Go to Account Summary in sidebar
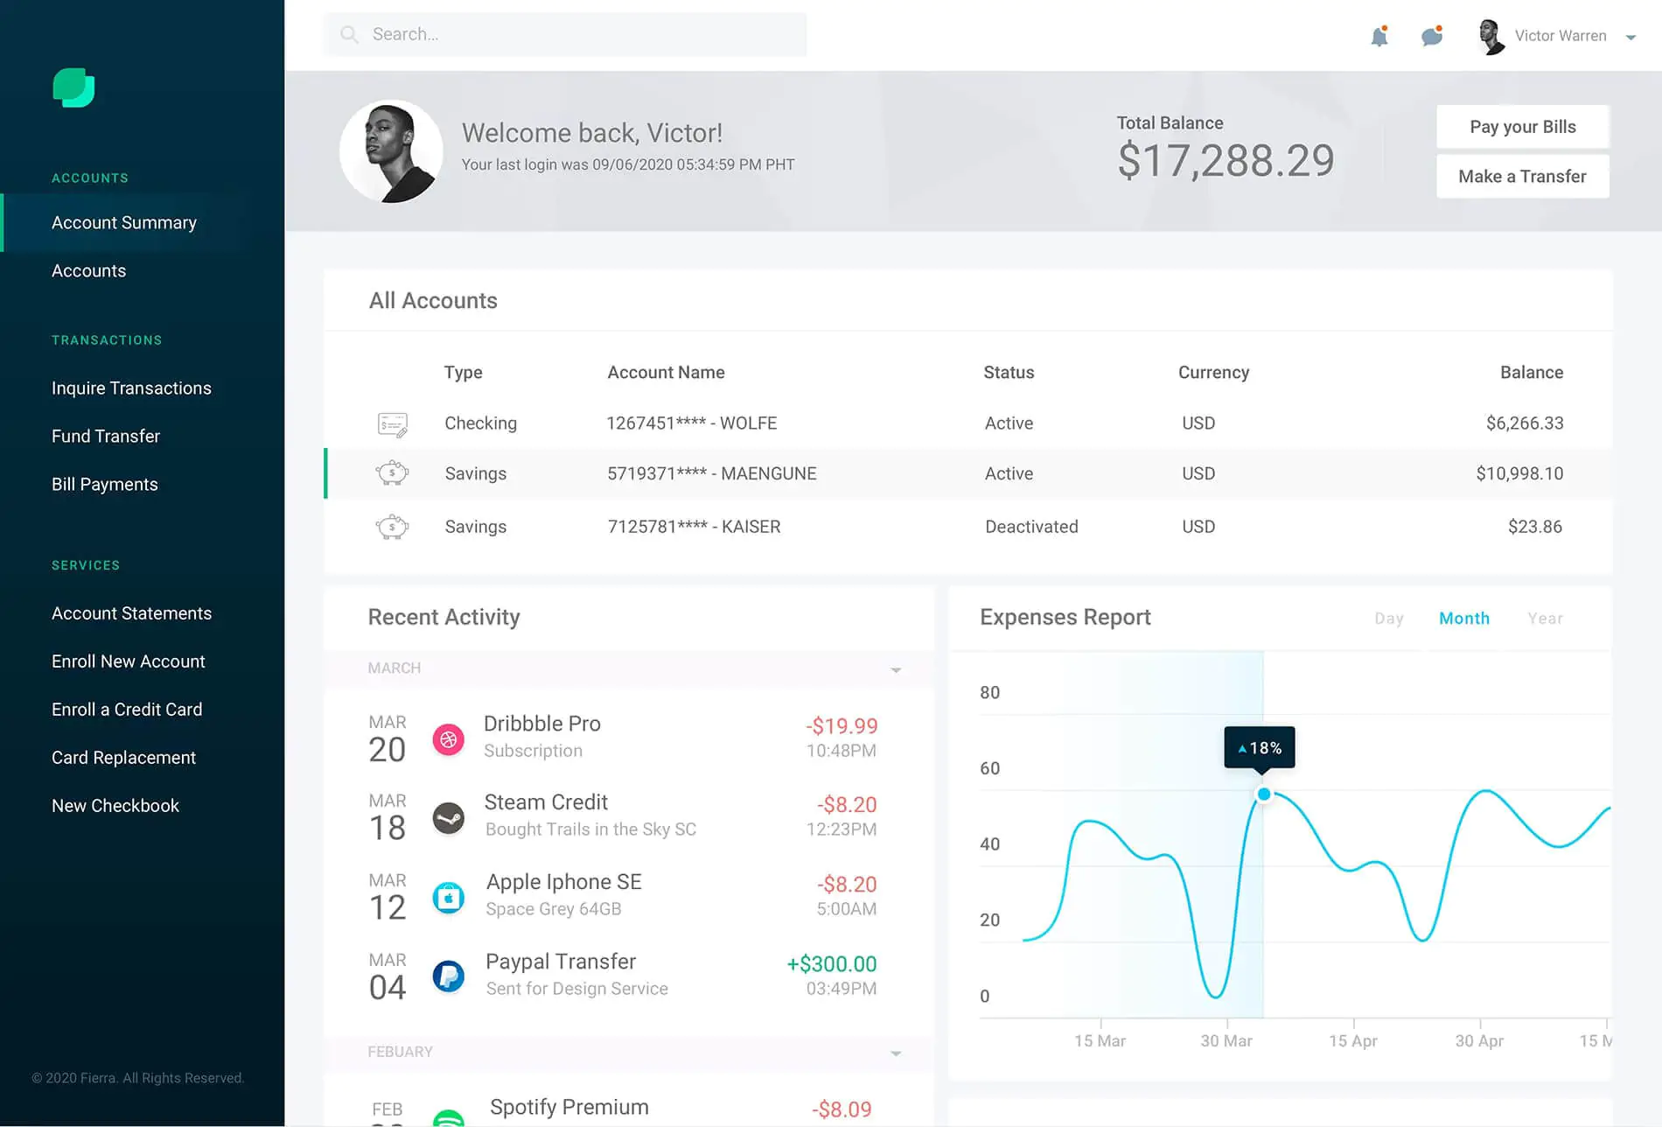1662x1127 pixels. click(x=124, y=222)
